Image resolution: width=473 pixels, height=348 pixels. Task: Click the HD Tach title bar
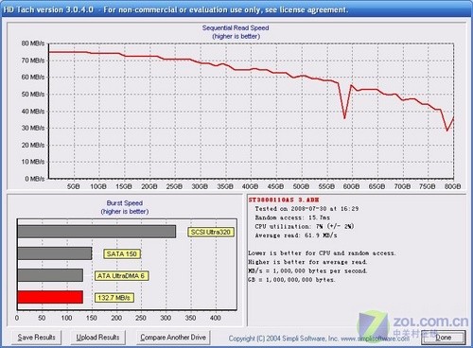(x=236, y=9)
